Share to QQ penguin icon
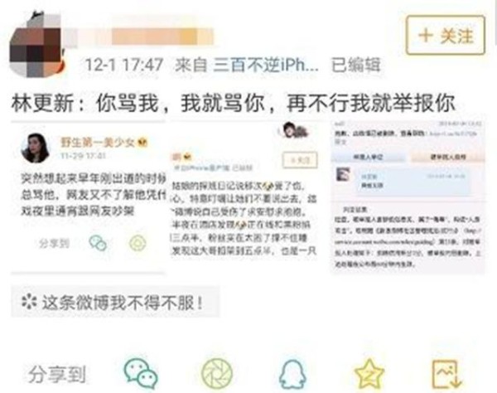The height and width of the screenshot is (393, 497). click(292, 374)
